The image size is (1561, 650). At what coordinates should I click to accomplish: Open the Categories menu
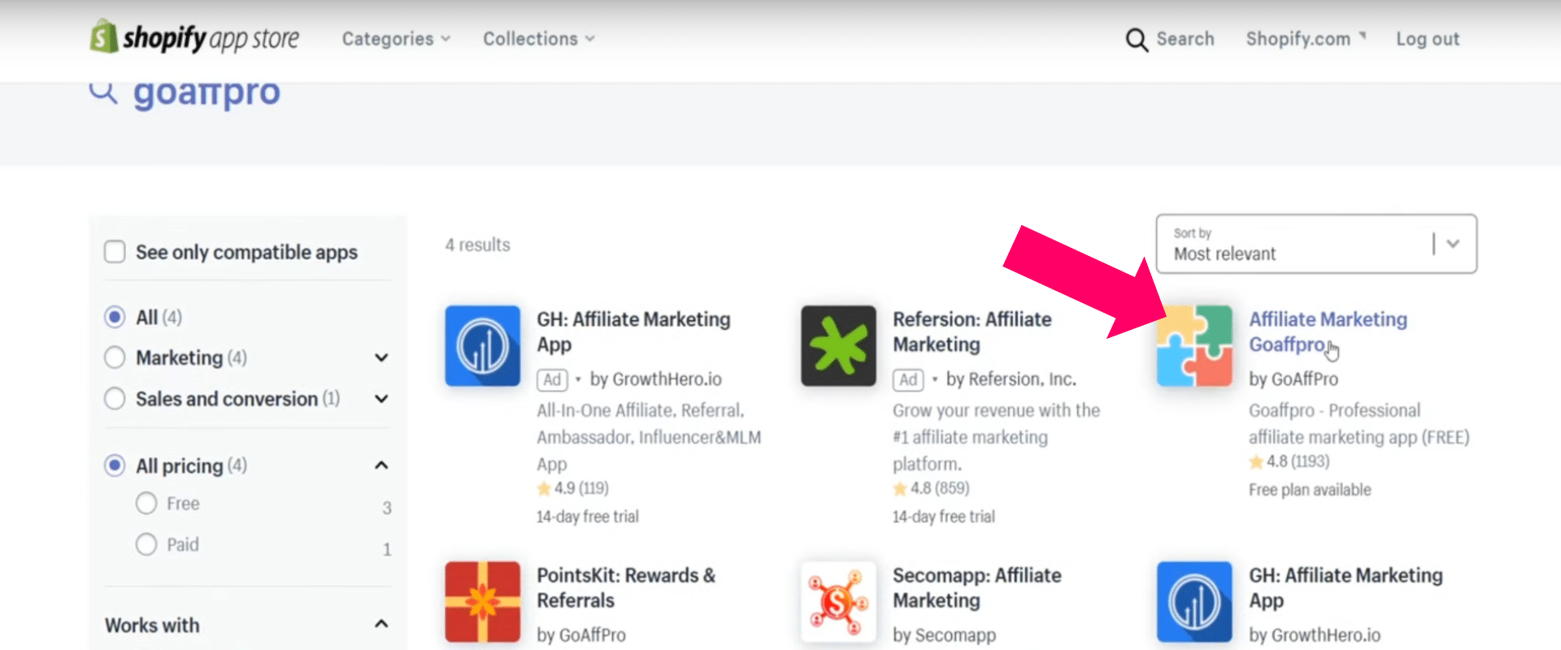pos(396,39)
